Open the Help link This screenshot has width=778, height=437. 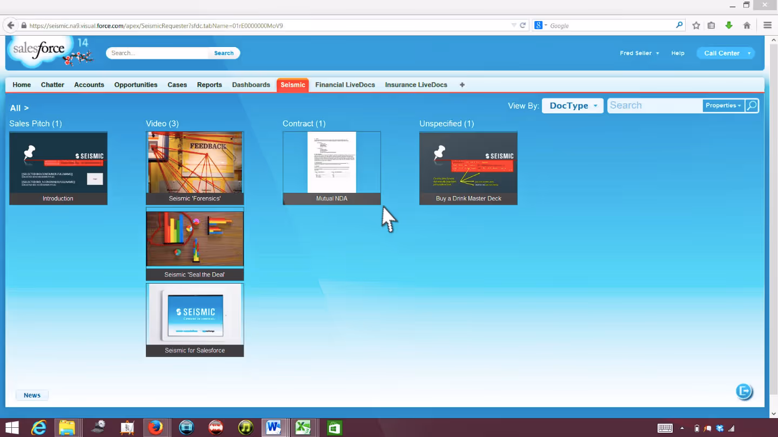pyautogui.click(x=678, y=53)
